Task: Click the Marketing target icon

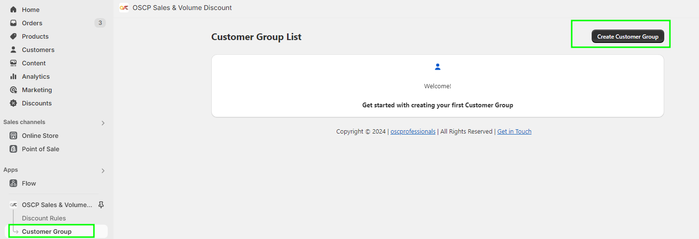Action: click(x=13, y=90)
